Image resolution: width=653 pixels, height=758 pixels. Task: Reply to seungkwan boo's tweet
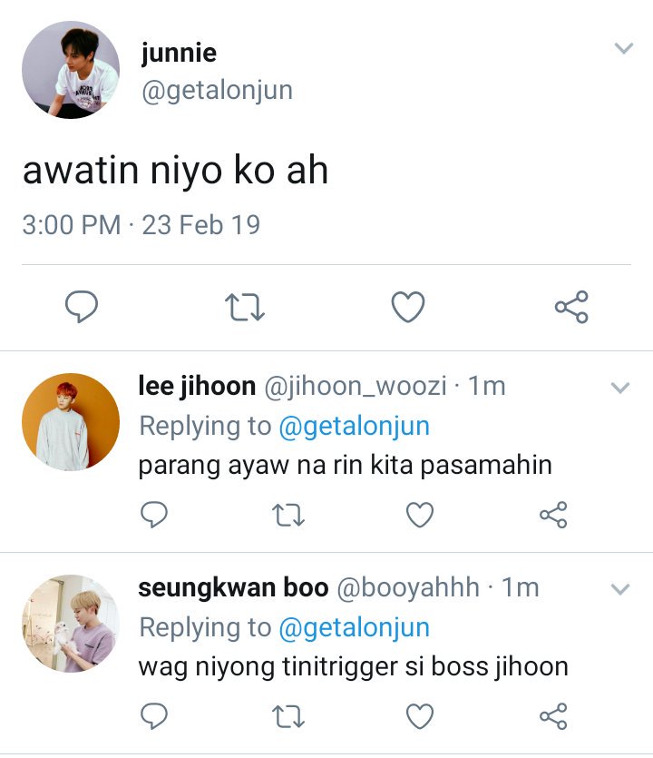(x=154, y=716)
